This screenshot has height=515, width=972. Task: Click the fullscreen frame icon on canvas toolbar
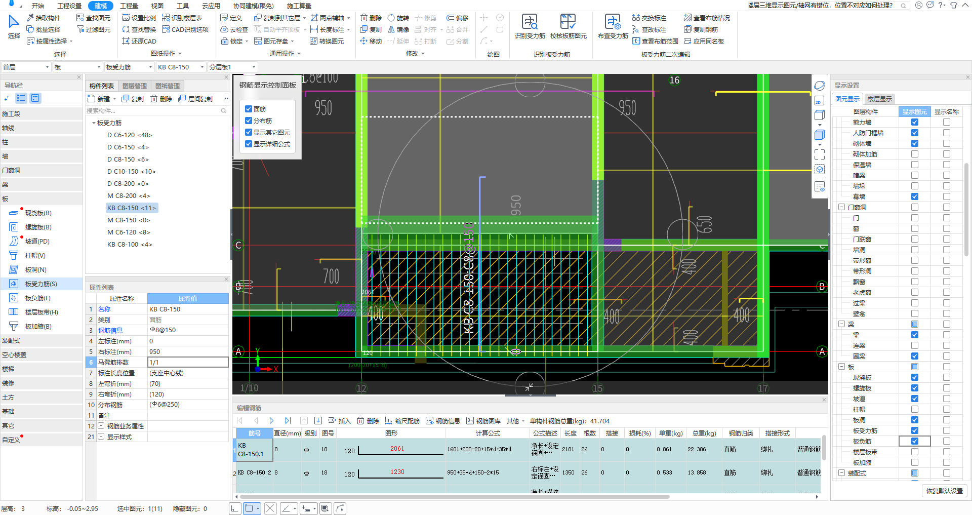[819, 154]
